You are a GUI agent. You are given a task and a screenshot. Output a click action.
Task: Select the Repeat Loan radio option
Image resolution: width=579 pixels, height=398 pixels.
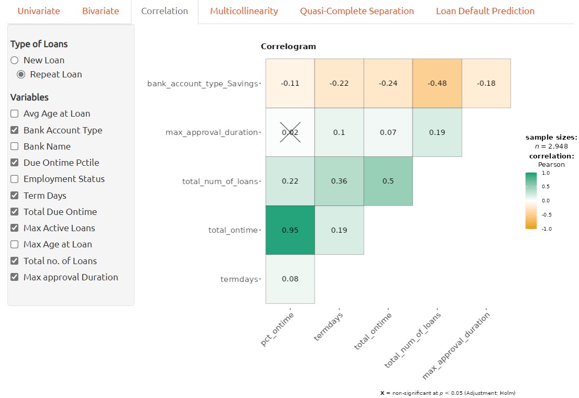[21, 74]
